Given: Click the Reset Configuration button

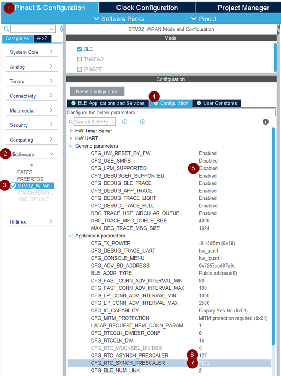Looking at the screenshot, I should tap(97, 91).
